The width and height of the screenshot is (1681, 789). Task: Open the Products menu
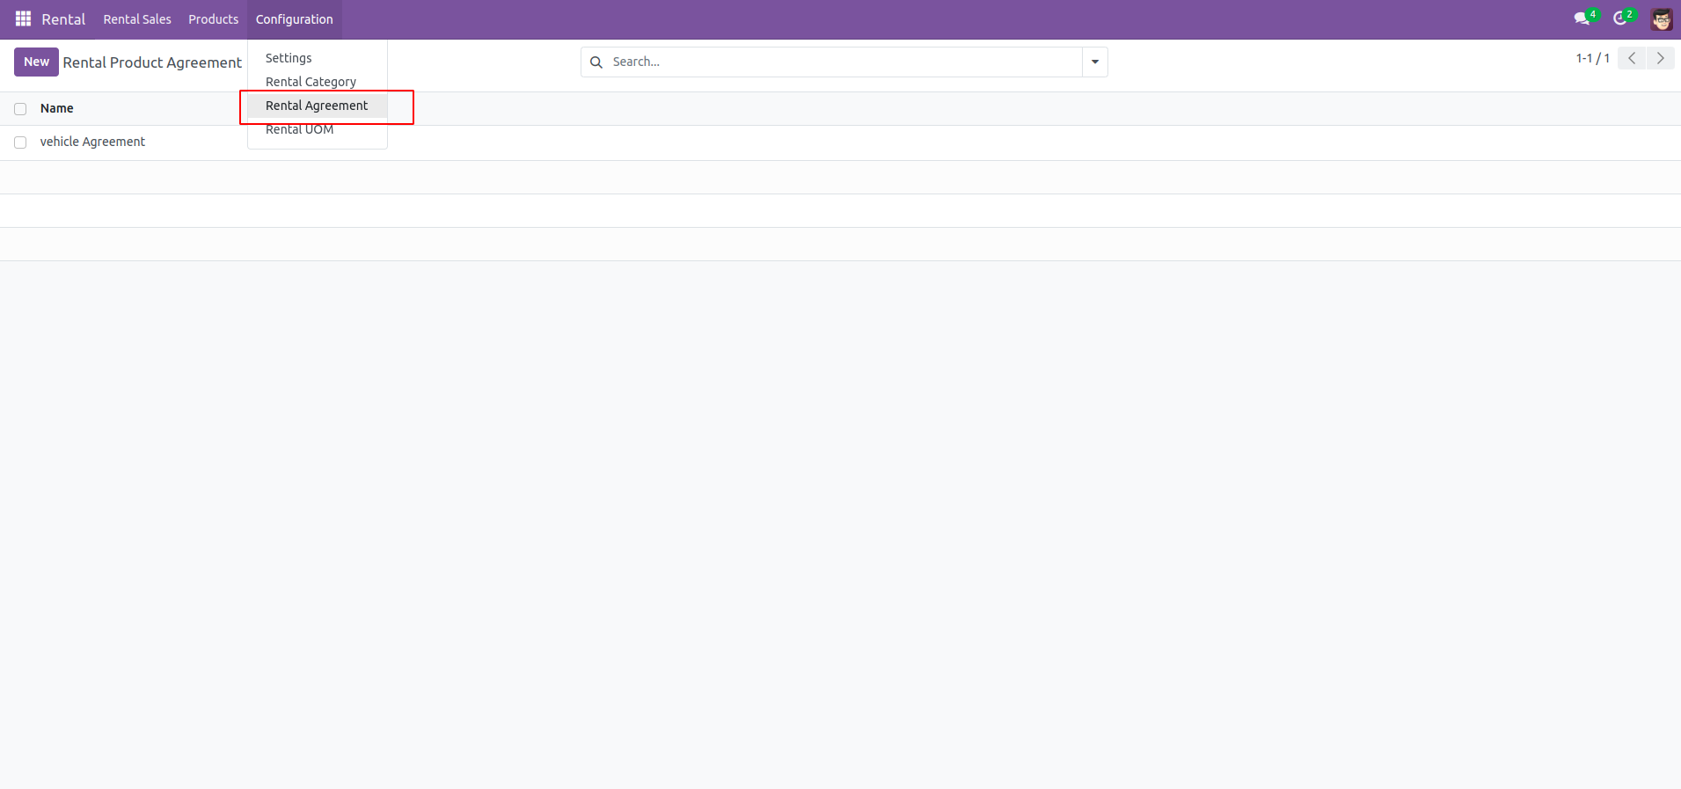click(214, 19)
